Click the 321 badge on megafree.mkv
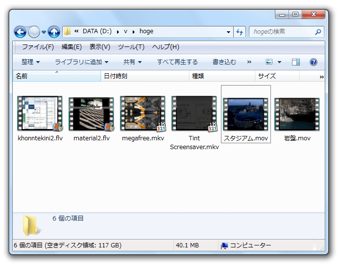 [161, 127]
